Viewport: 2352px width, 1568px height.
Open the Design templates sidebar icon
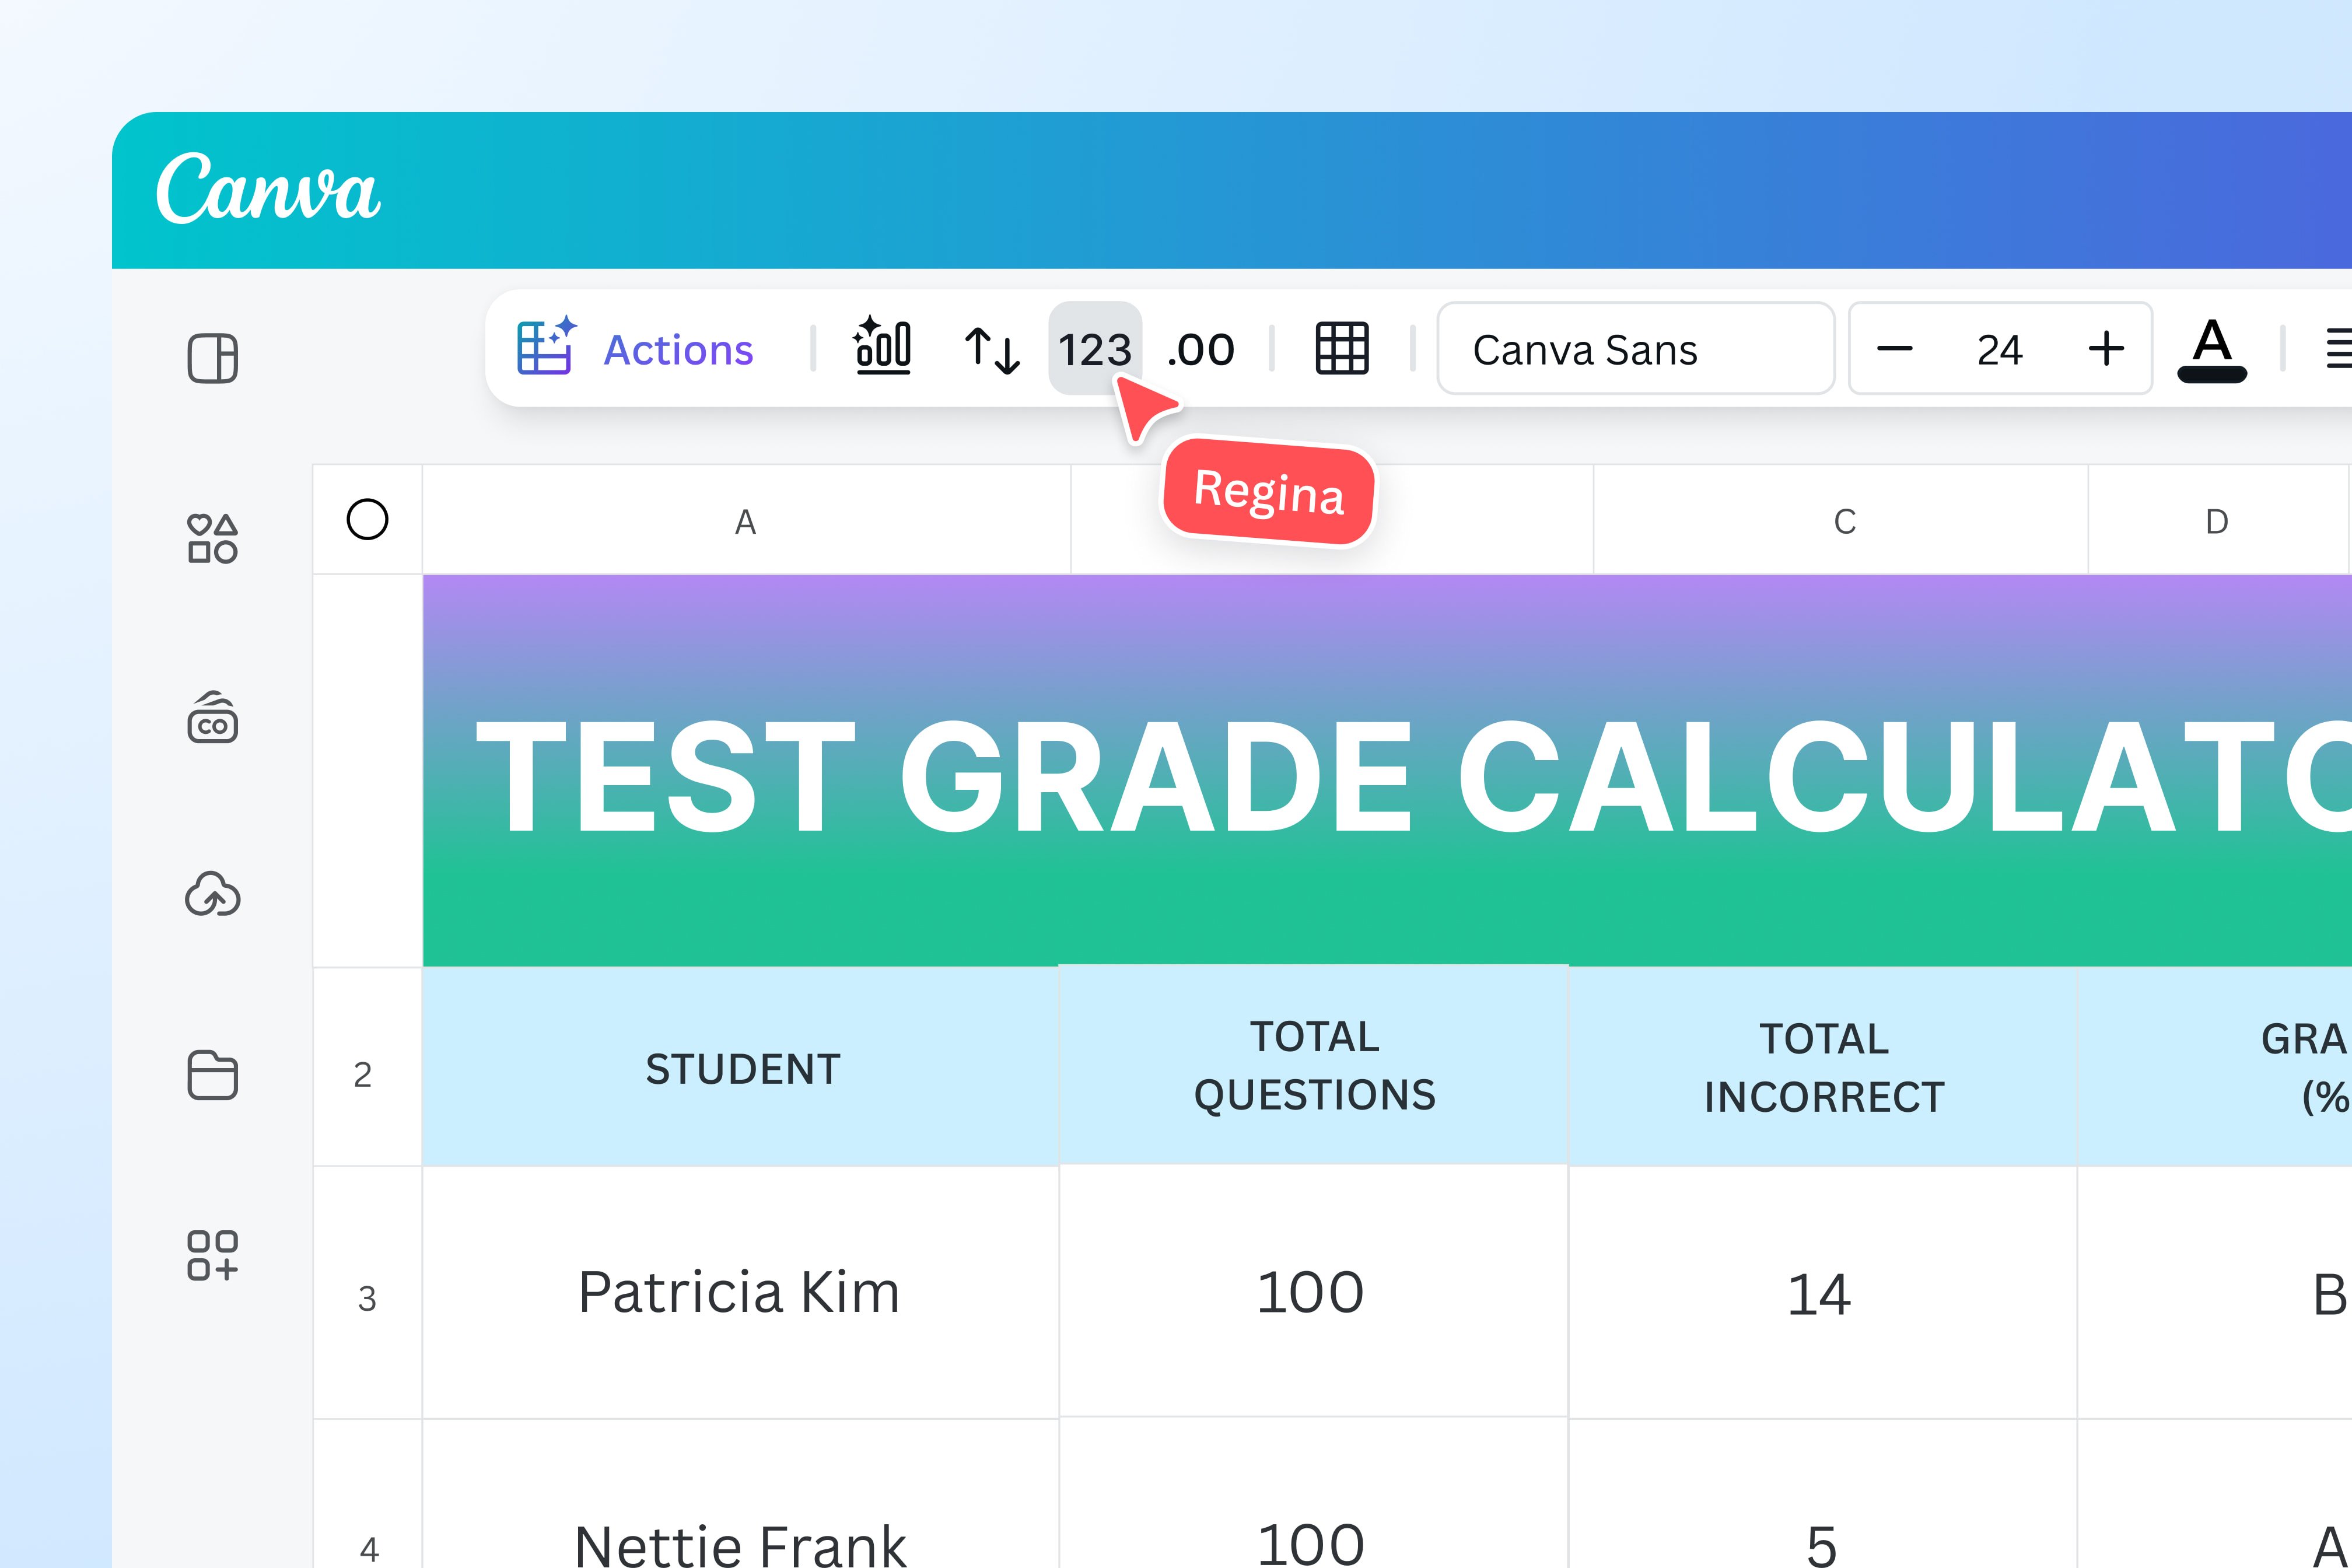click(212, 358)
